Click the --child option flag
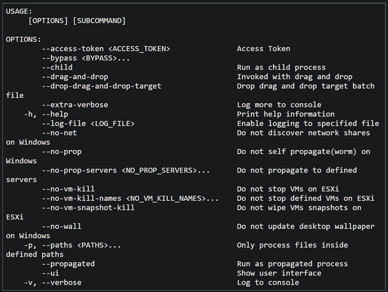388x292 pixels. (x=57, y=67)
